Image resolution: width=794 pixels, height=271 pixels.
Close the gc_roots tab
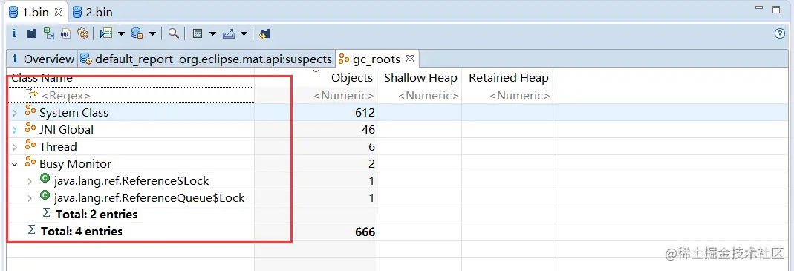(410, 59)
